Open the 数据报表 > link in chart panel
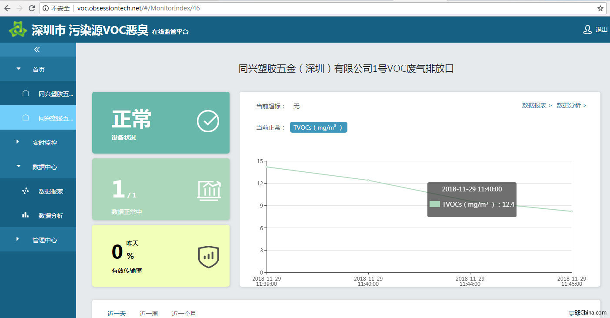 [537, 106]
